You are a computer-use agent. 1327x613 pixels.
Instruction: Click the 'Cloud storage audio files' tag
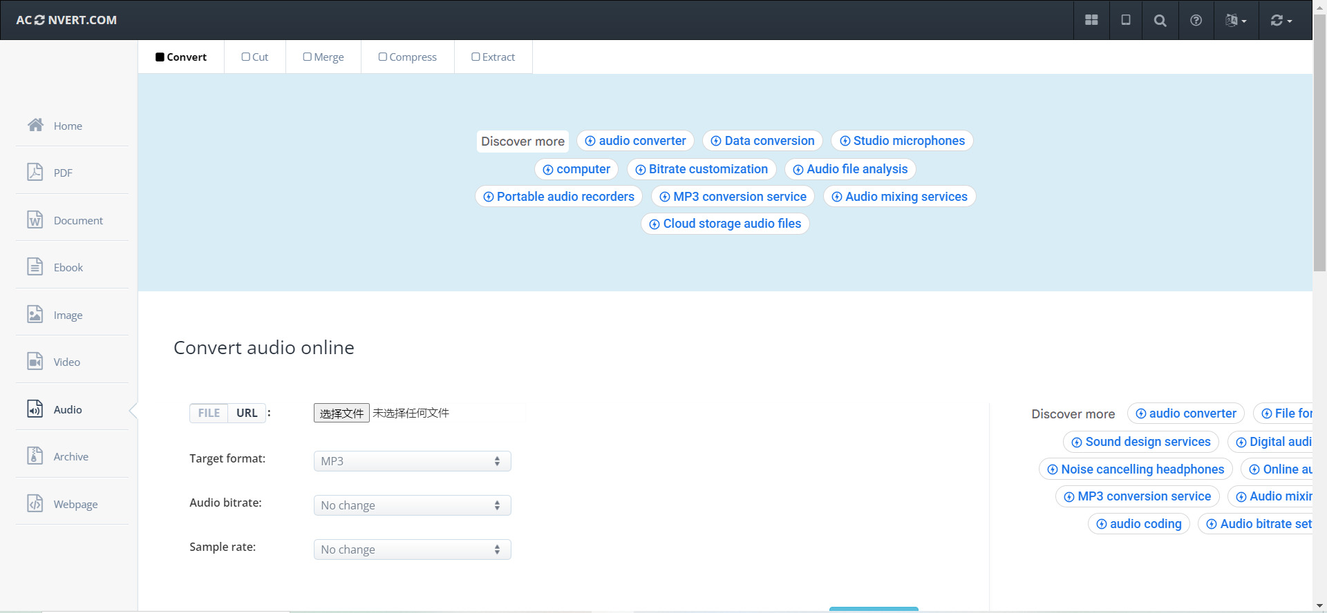(x=725, y=224)
